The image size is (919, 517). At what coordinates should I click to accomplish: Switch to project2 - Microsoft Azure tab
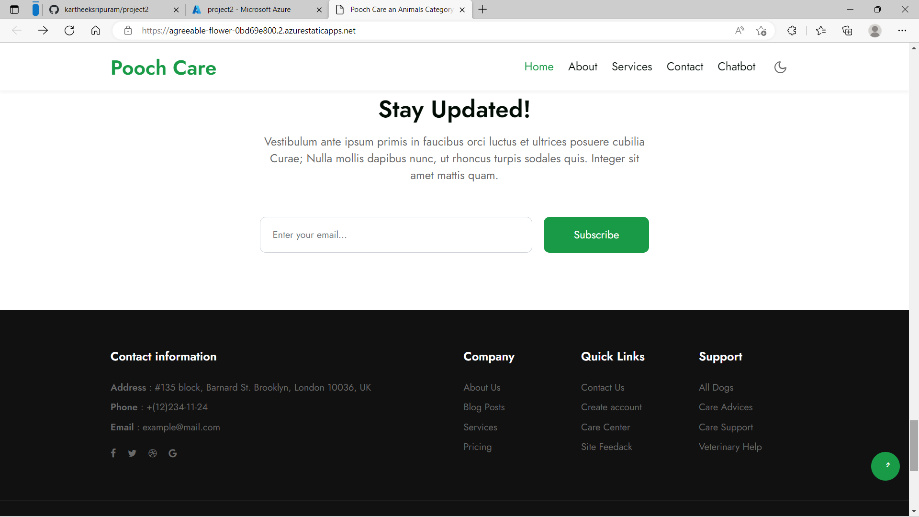pos(257,10)
